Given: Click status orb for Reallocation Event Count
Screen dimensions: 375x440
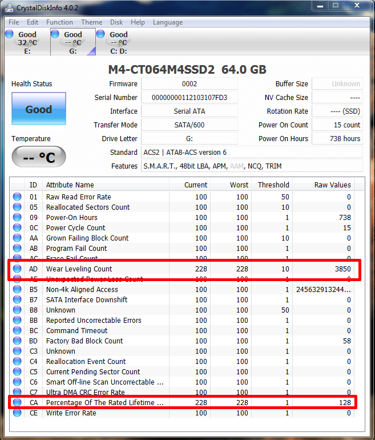Looking at the screenshot, I should coord(17,361).
